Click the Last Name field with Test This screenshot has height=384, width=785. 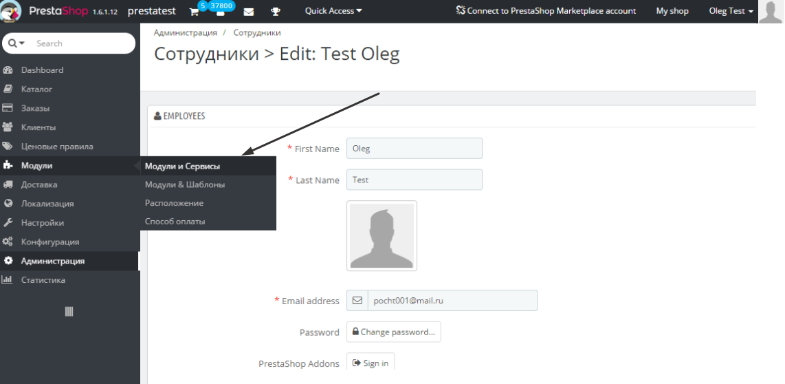click(x=414, y=180)
